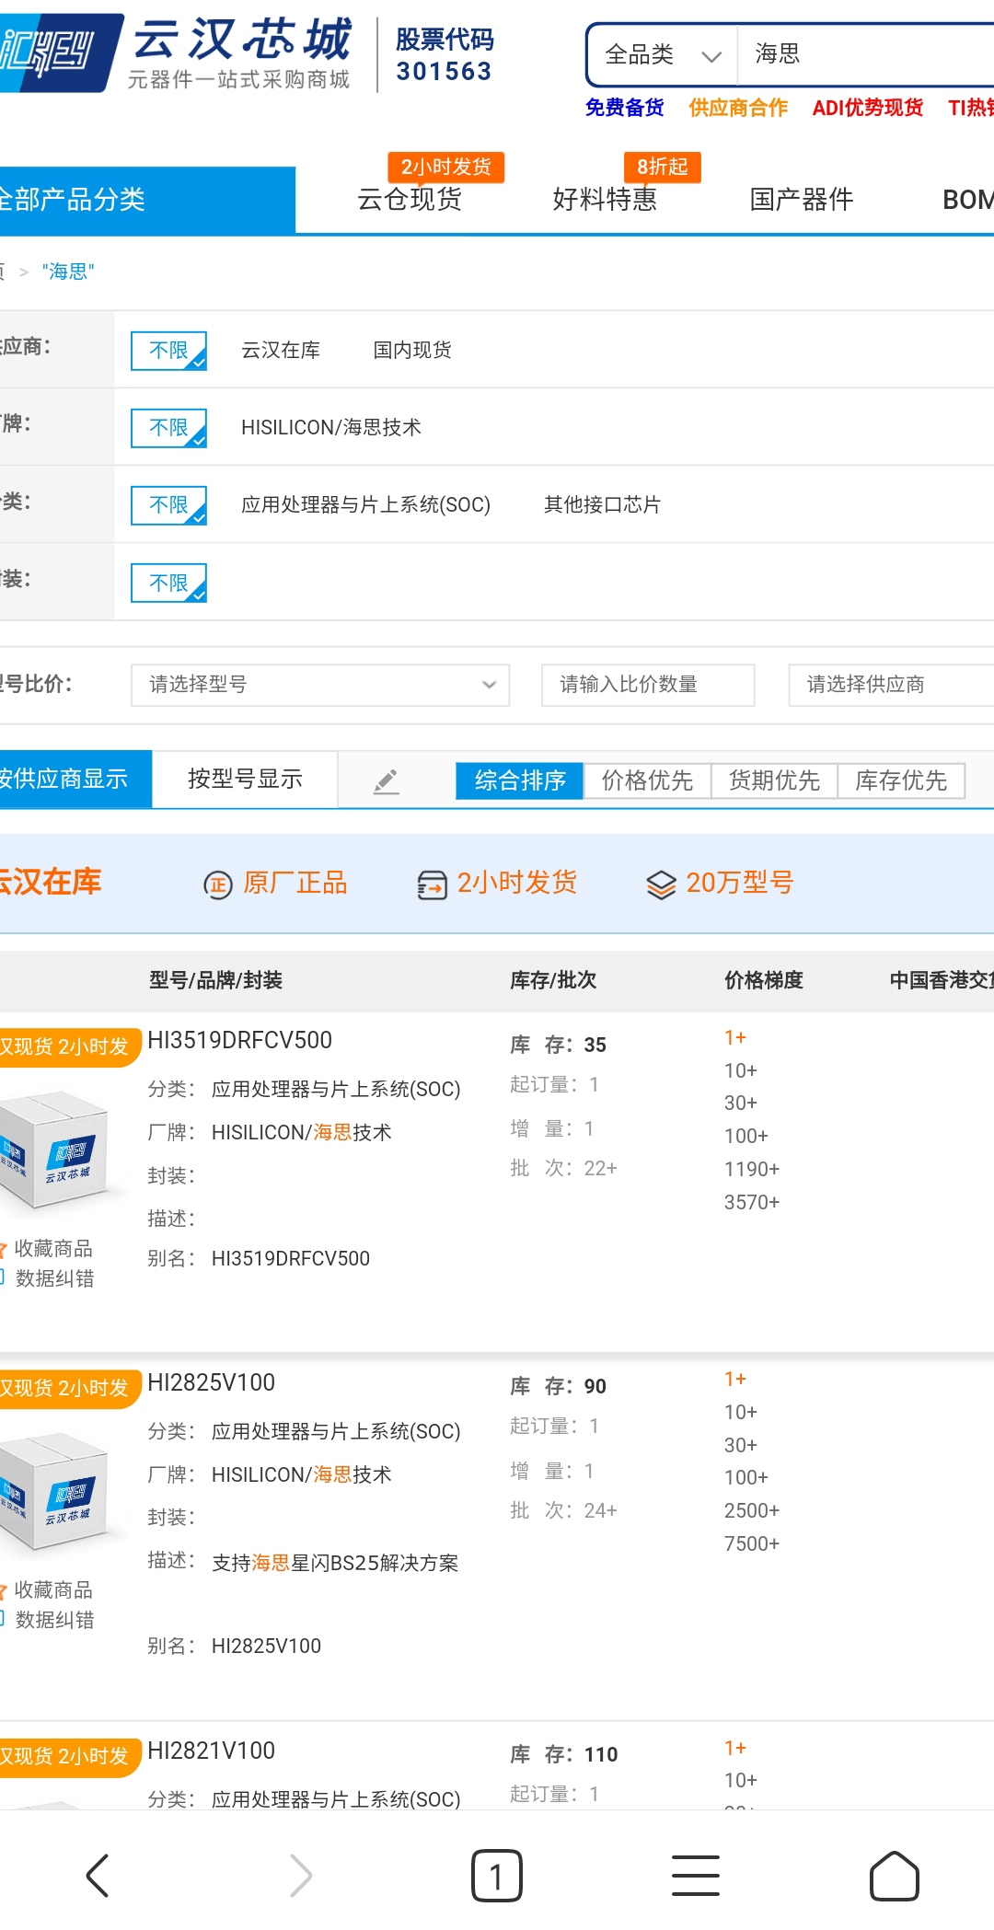Screen dimensions: 994x1930
Task: Filter category by 其他接口芯片
Action: pos(602,505)
